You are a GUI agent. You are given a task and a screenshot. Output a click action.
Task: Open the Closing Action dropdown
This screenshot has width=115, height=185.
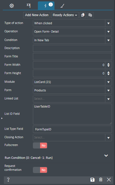72,137
